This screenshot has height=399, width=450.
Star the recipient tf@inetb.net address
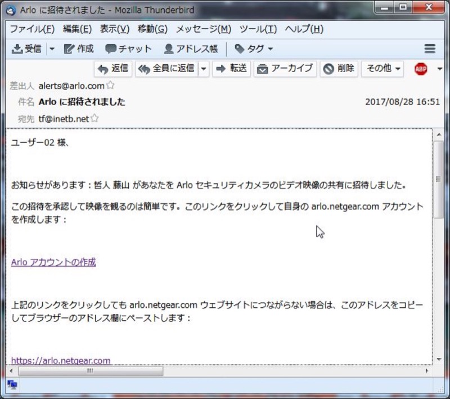[95, 119]
